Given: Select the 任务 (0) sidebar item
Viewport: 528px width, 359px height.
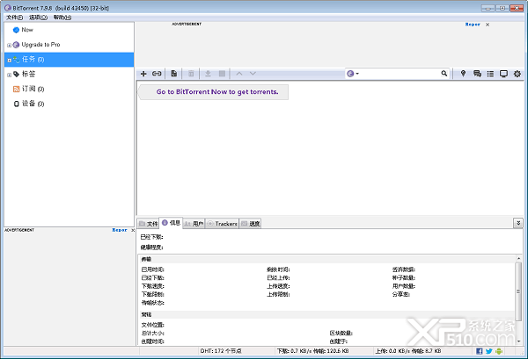Looking at the screenshot, I should [69, 60].
